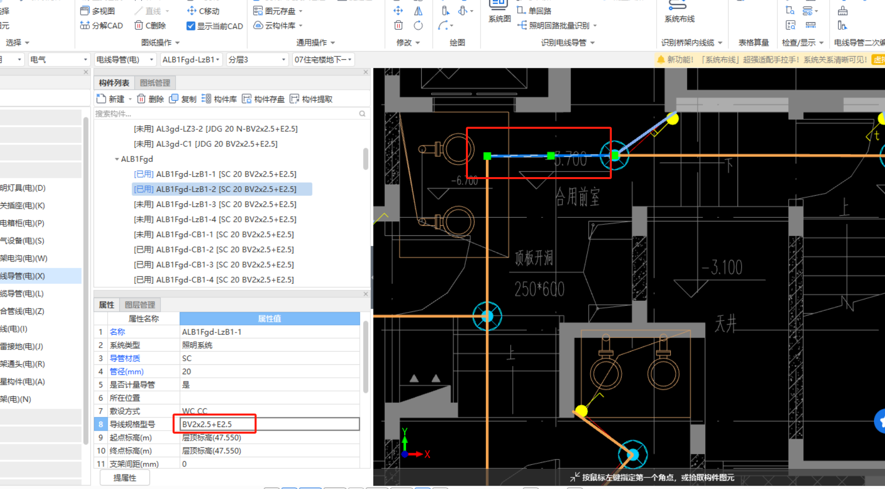Select the C移动 move tool

coord(203,11)
